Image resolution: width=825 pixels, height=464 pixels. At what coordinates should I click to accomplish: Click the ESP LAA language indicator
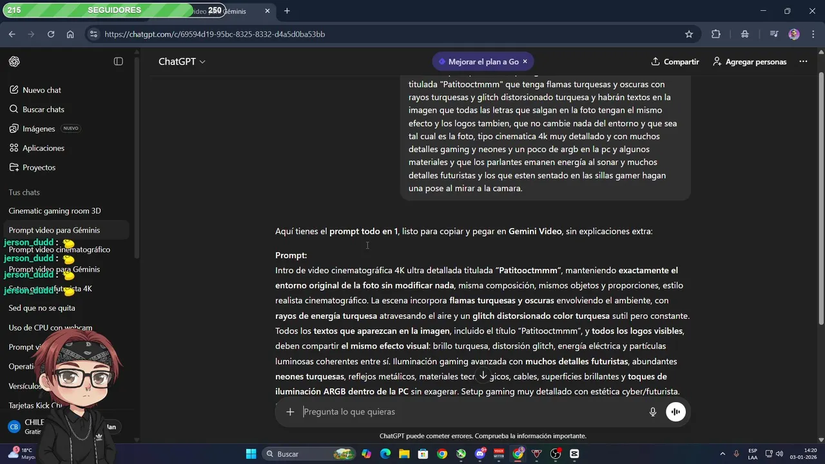(x=753, y=454)
